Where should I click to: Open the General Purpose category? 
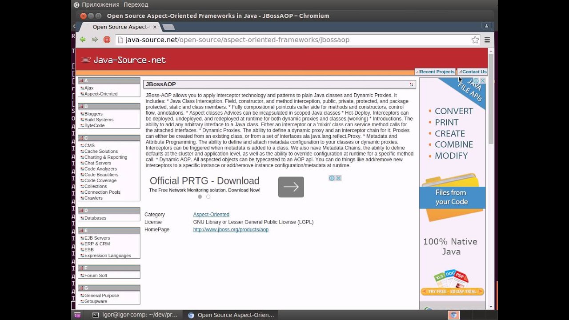[x=101, y=295]
